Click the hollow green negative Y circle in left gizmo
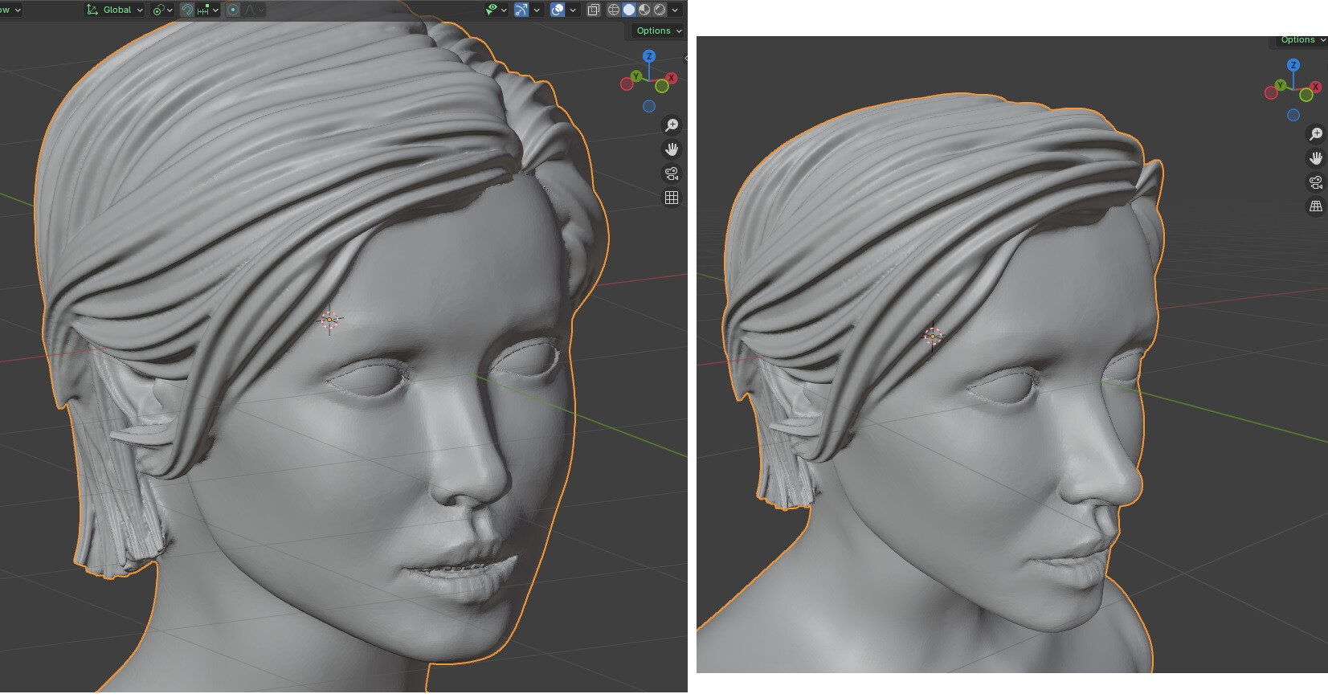The height and width of the screenshot is (698, 1328). tap(662, 86)
